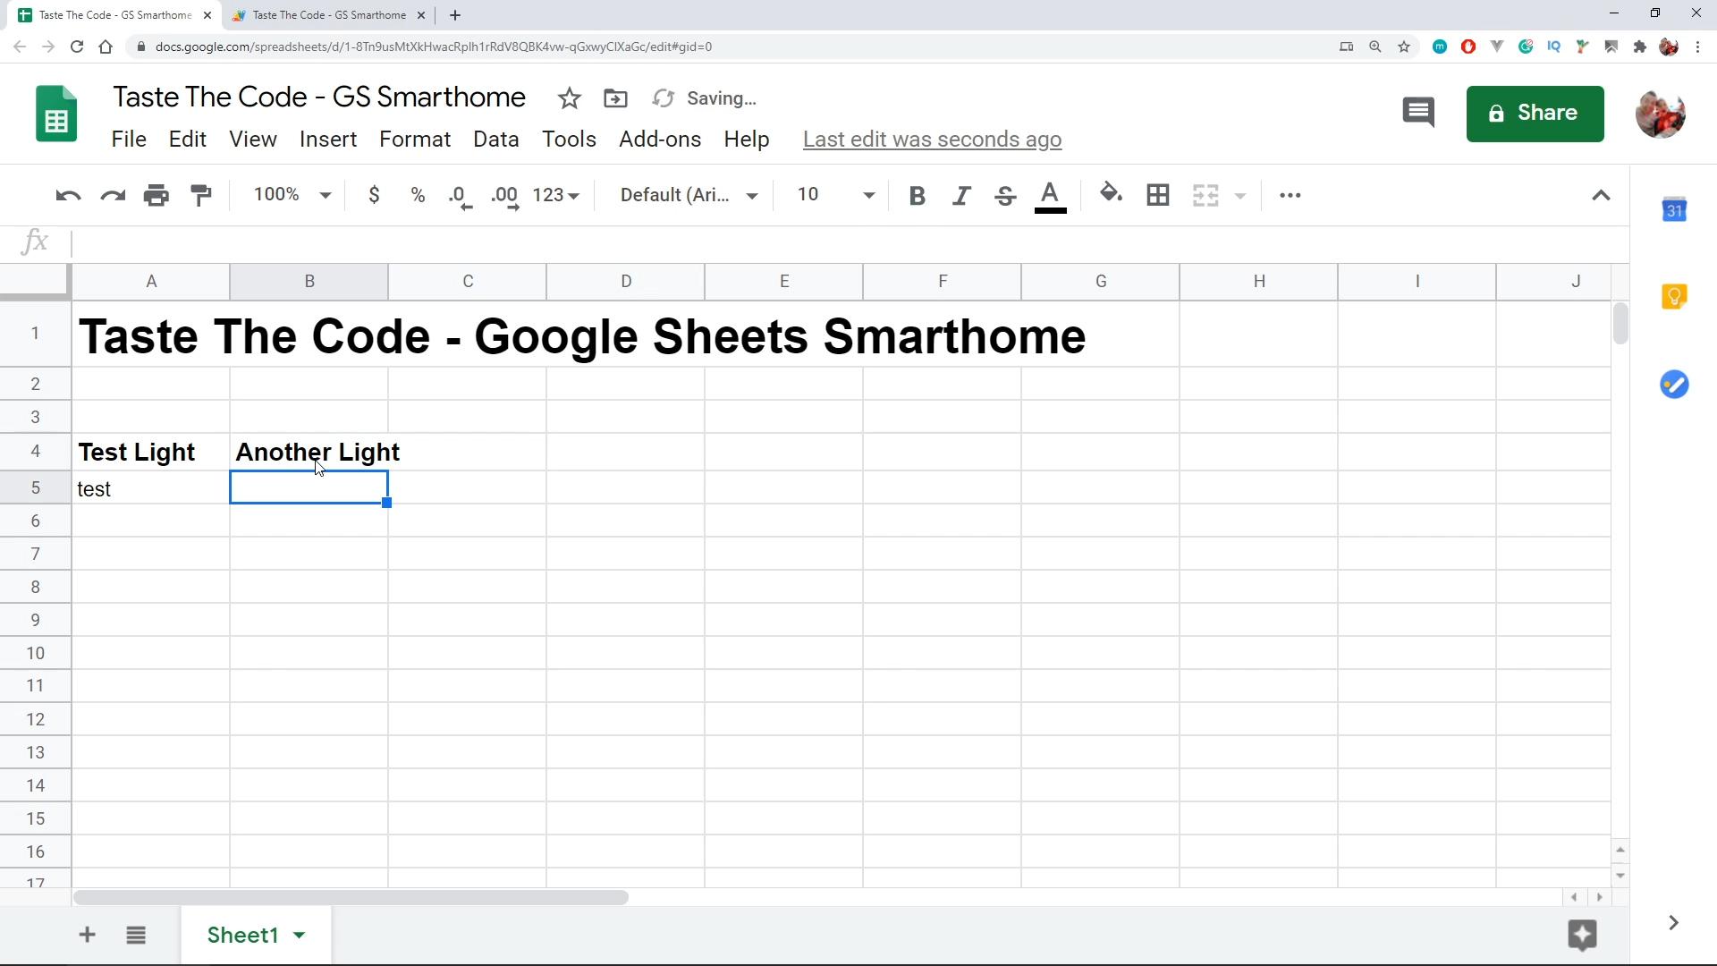Select cell containing test

(x=150, y=488)
